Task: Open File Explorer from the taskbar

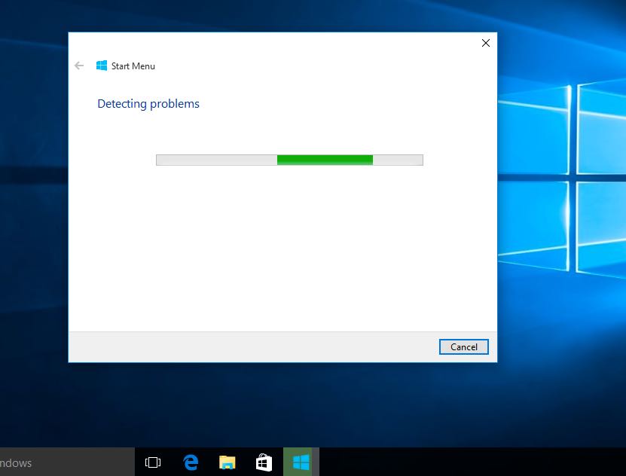Action: click(x=227, y=462)
